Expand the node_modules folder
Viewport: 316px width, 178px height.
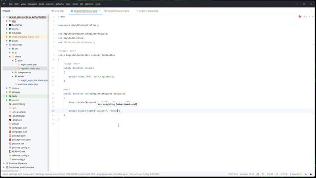[7, 37]
